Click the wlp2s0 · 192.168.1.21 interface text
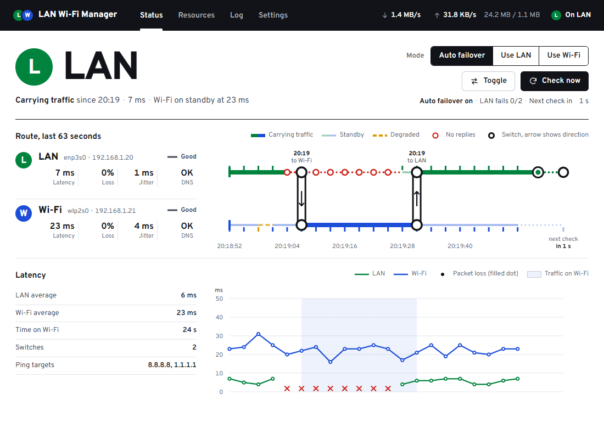 (102, 211)
